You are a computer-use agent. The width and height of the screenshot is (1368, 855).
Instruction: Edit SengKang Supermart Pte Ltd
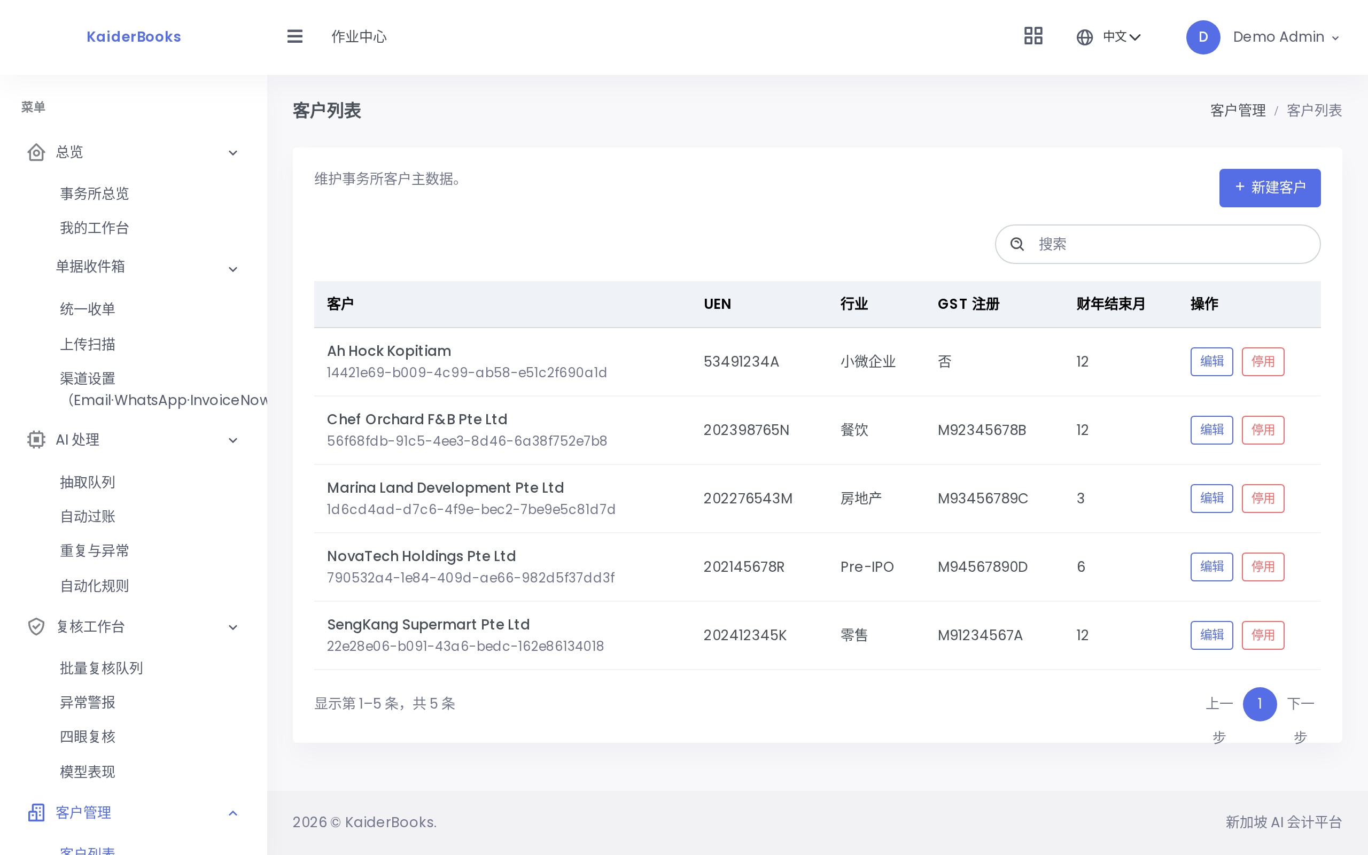1211,635
